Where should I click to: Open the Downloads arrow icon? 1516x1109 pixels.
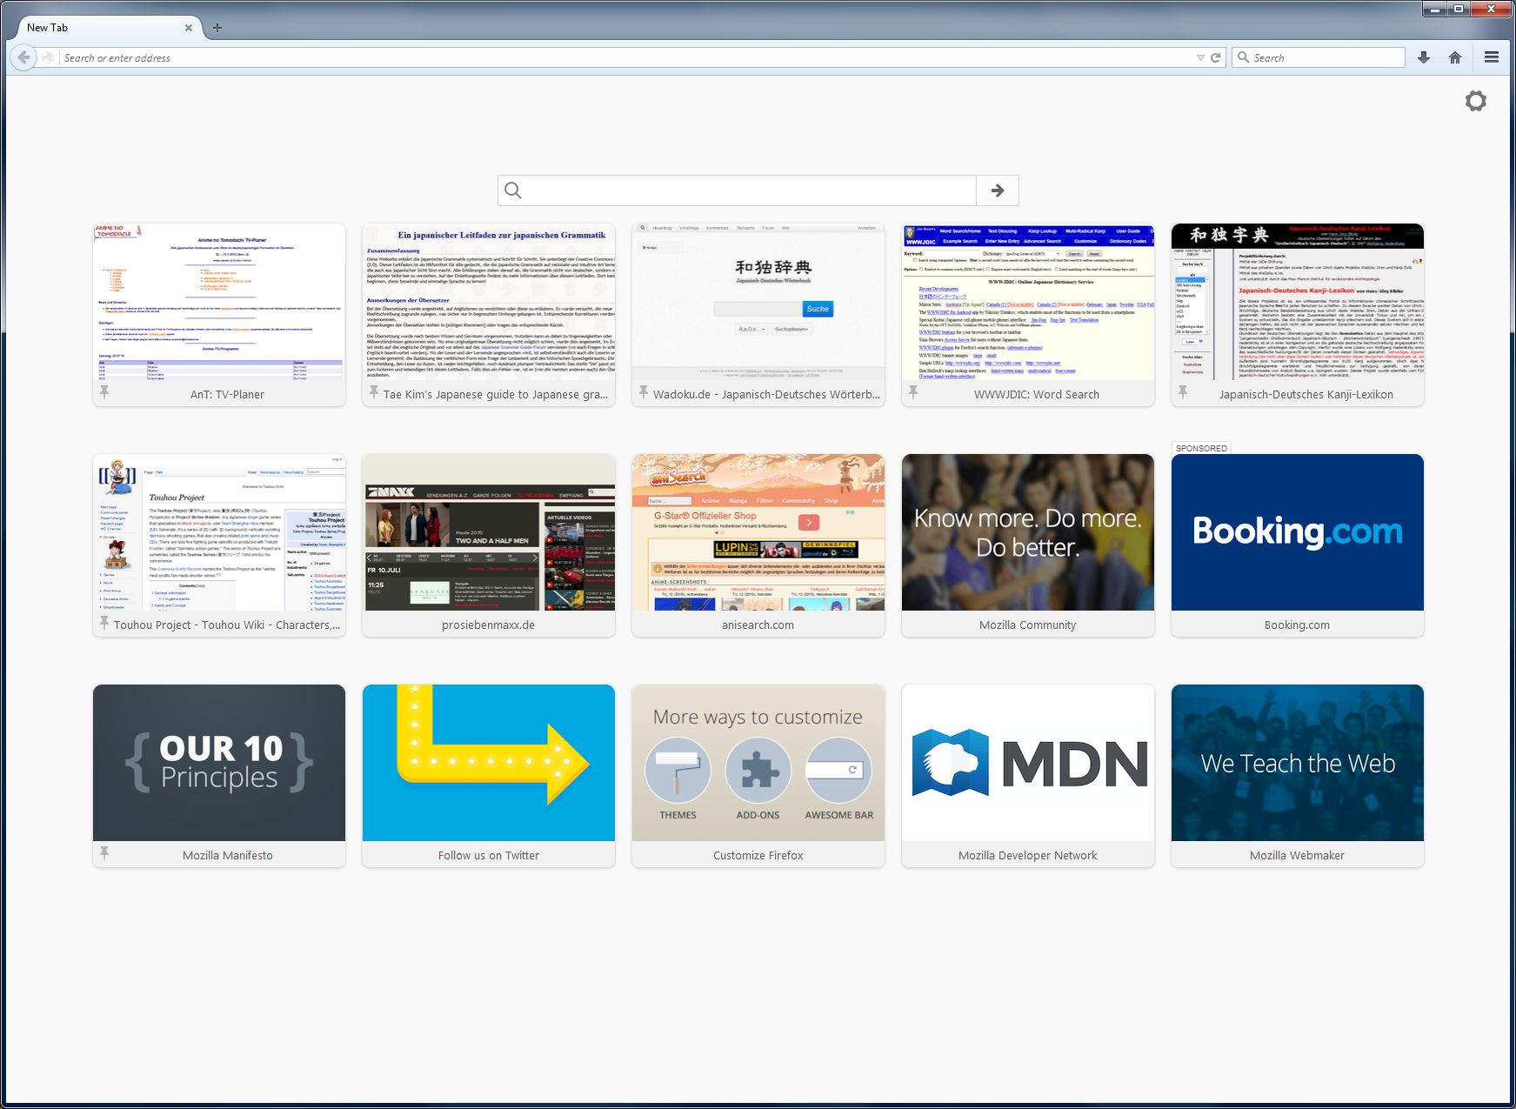point(1424,57)
